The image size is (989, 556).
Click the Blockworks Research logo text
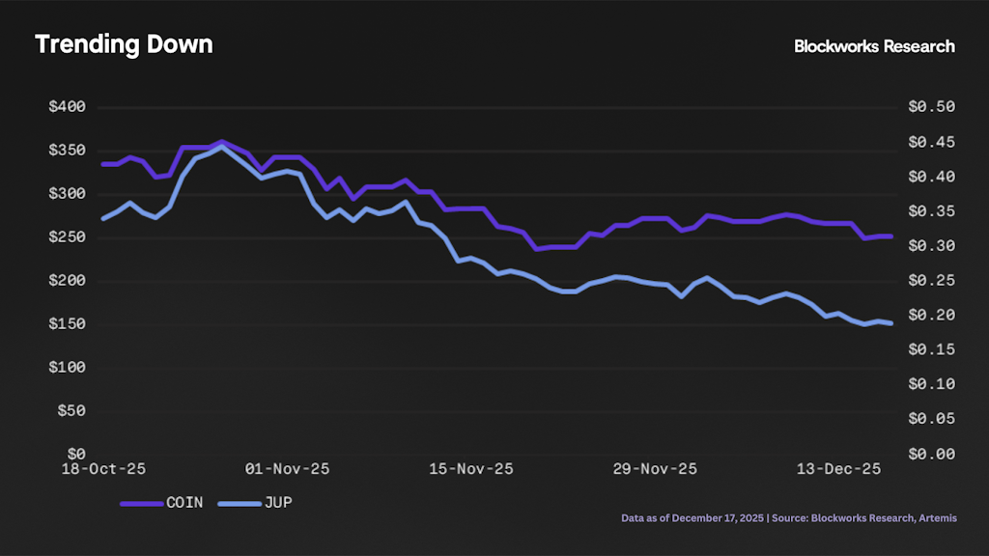pyautogui.click(x=874, y=46)
